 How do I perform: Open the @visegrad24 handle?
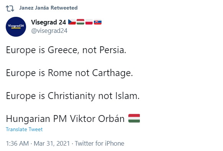[49, 31]
